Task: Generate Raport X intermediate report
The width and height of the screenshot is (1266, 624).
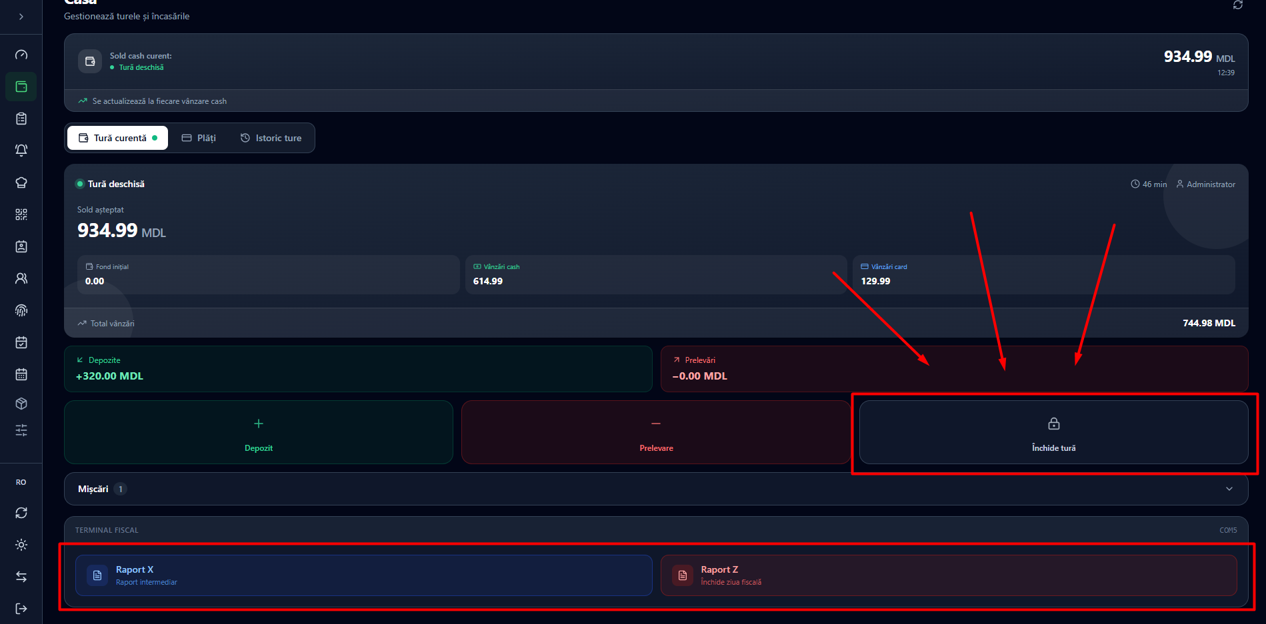Action: [x=364, y=575]
